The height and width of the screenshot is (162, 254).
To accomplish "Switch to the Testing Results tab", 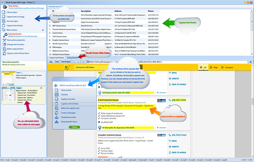I will (x=72, y=58).
